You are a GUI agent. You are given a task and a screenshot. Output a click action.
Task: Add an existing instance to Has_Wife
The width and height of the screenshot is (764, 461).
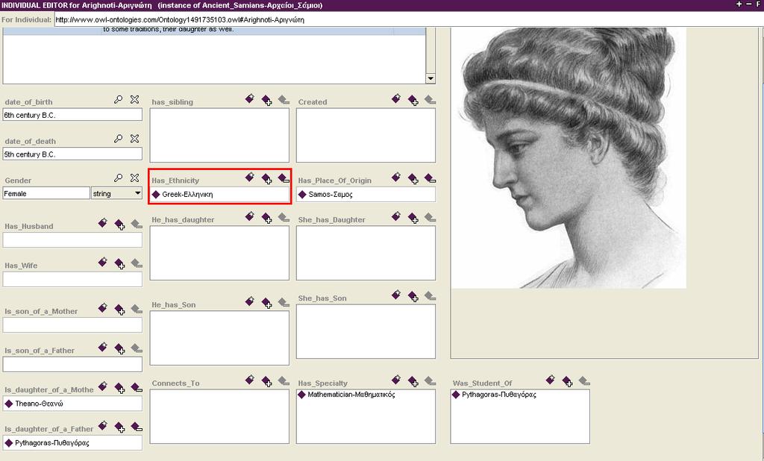[x=120, y=263]
